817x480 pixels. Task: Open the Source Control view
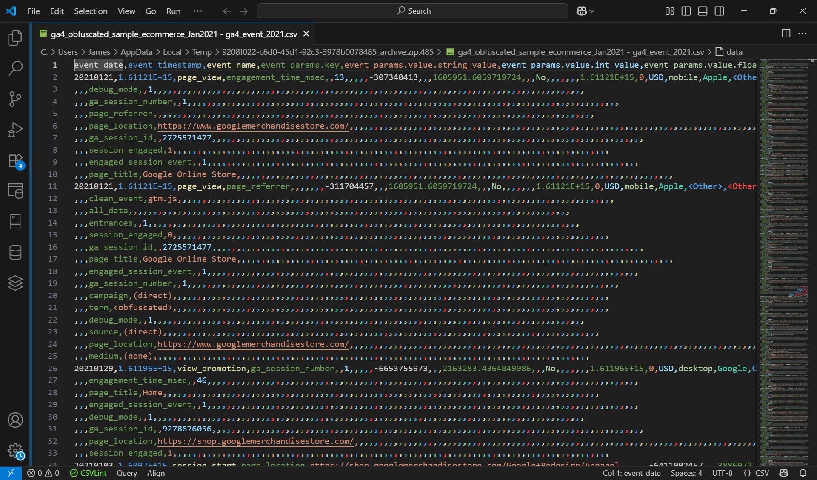tap(15, 99)
